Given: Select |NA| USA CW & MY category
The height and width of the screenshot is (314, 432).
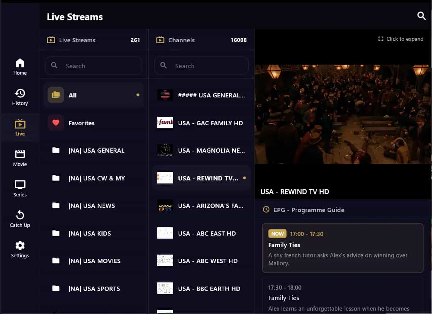Looking at the screenshot, I should pos(94,178).
